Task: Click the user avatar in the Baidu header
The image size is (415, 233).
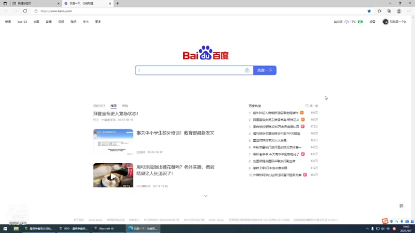Action: pos(385,22)
